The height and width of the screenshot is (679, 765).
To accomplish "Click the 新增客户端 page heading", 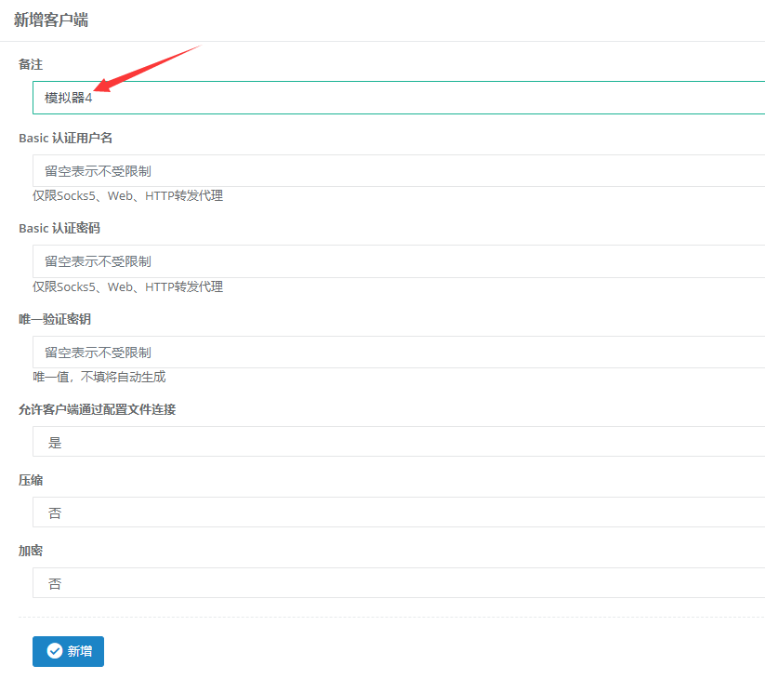I will [x=51, y=20].
